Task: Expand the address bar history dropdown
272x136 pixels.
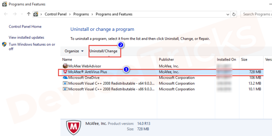Action: [228, 15]
